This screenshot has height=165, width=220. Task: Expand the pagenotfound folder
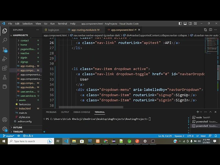[x=28, y=49]
